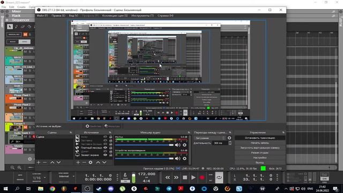Screen dimensions: 343x193
Task: Open the Справка menu in OBS
Action: pos(166,16)
